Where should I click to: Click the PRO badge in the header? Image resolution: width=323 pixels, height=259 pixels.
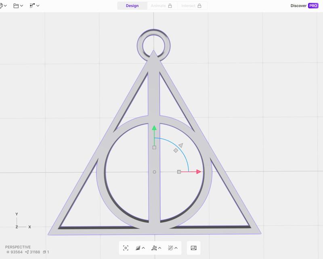tap(313, 6)
